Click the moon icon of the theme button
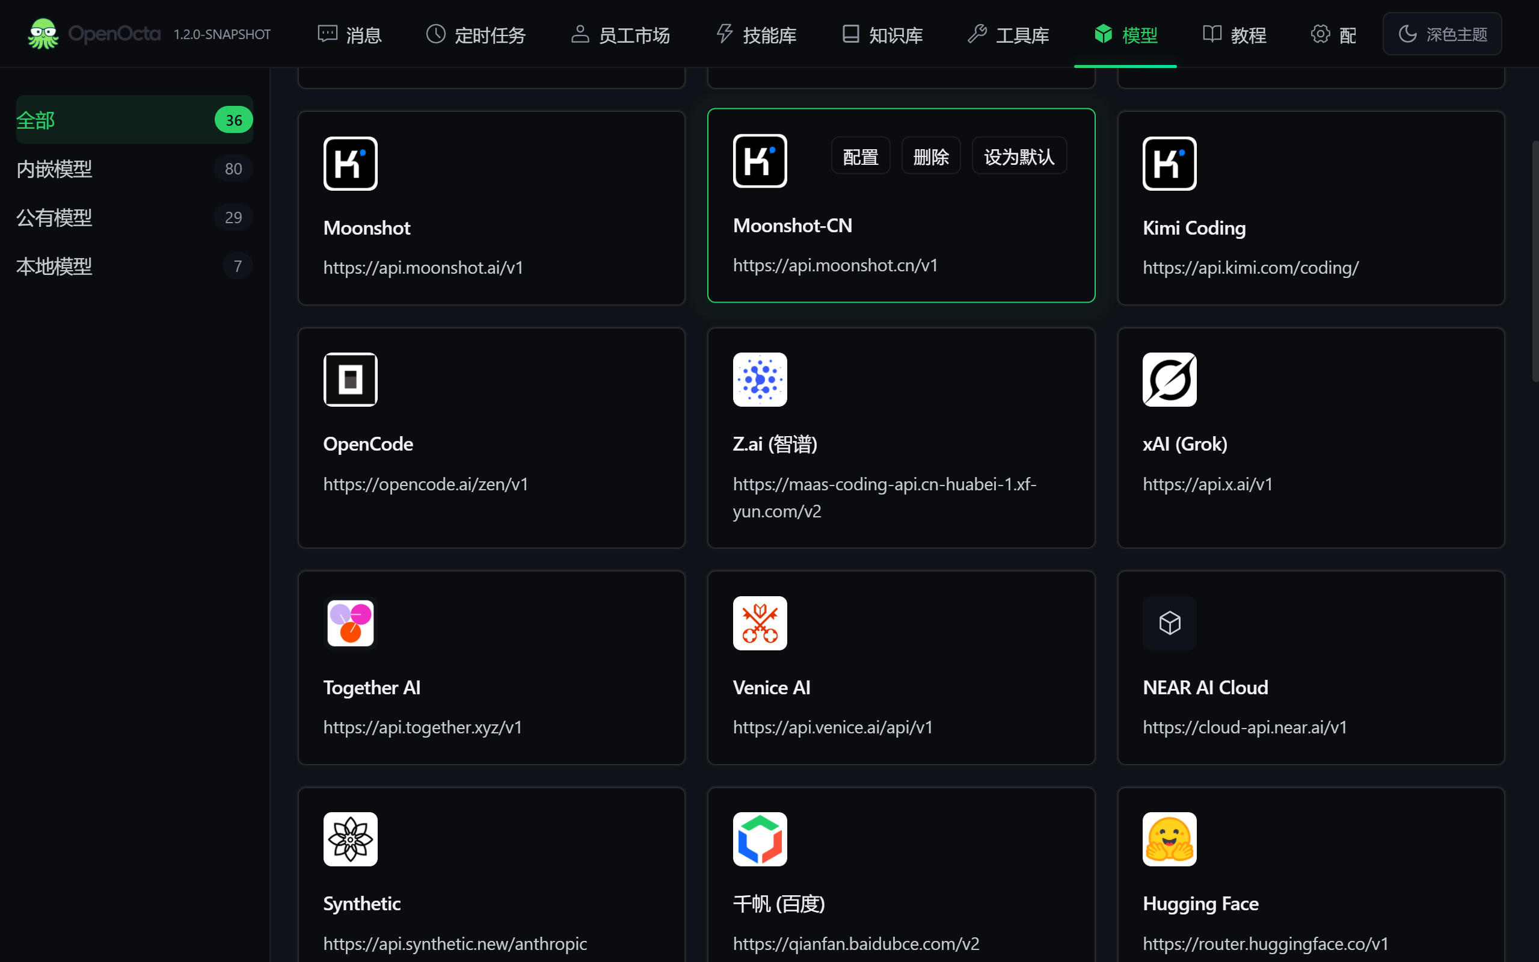The width and height of the screenshot is (1539, 962). [1407, 34]
